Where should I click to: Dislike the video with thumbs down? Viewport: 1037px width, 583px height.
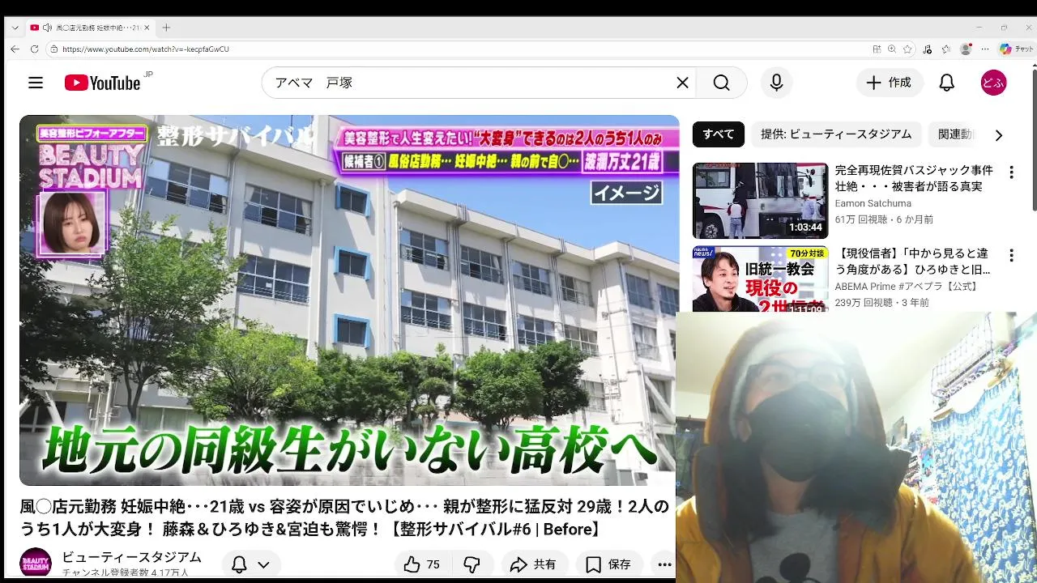pos(472,564)
